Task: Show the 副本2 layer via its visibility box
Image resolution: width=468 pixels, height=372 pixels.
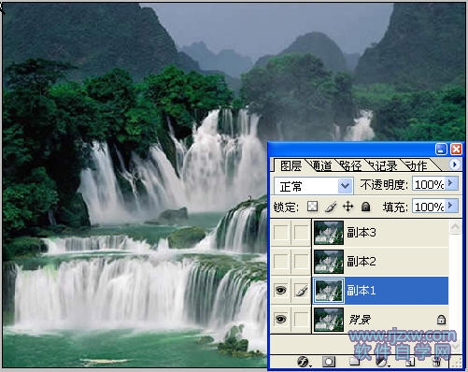Action: click(280, 261)
